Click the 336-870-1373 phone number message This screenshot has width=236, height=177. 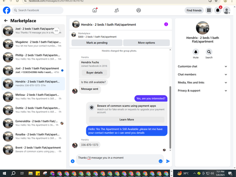90,145
